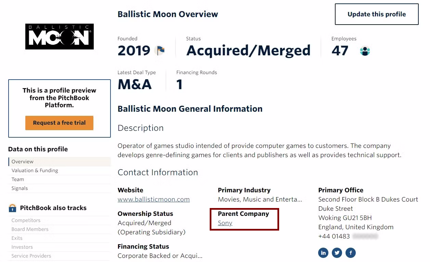Jump to the Signals section

point(20,188)
